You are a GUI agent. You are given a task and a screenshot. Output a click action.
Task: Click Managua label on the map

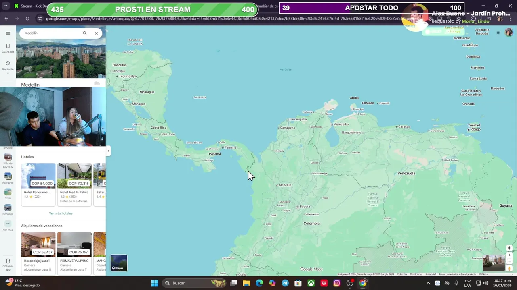[x=139, y=104]
